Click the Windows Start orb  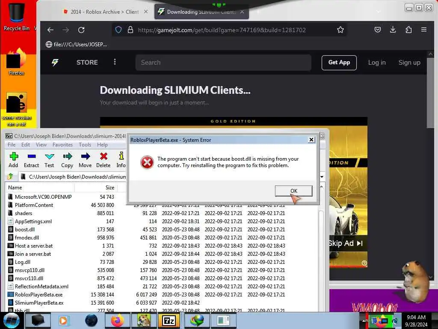click(x=12, y=320)
